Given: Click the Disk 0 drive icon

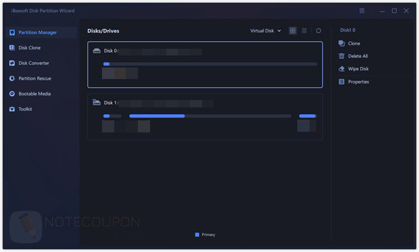Looking at the screenshot, I should tap(97, 51).
